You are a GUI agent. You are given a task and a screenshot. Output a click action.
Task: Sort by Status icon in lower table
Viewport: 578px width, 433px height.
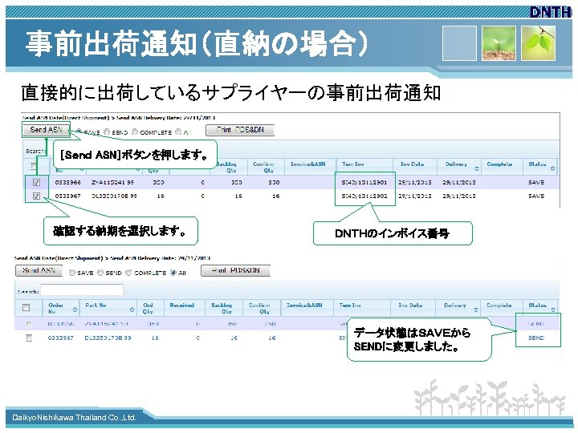553,310
